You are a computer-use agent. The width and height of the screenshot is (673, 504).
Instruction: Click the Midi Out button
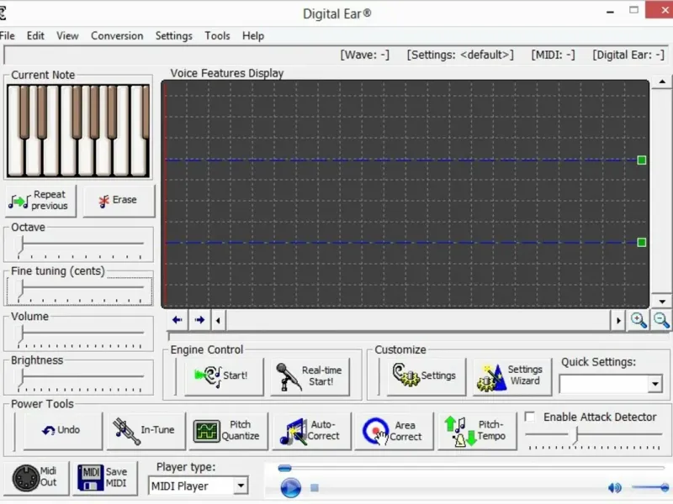coord(36,477)
